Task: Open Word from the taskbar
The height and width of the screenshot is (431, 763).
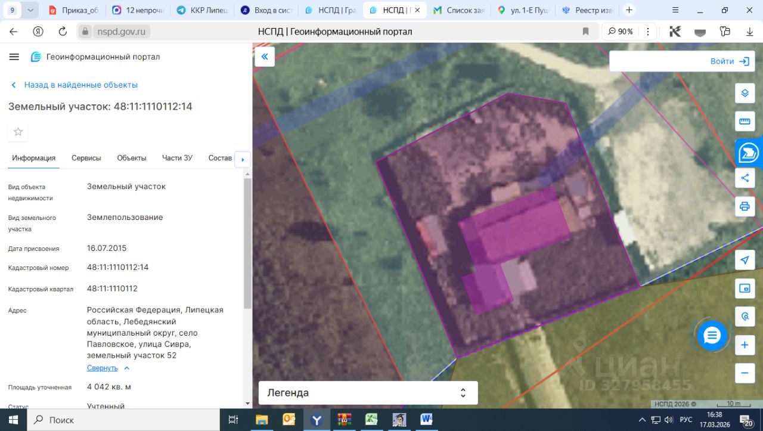Action: (x=427, y=420)
